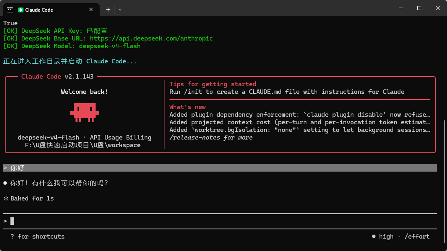
Task: Click the green Claude Code tab icon
Action: pyautogui.click(x=20, y=10)
